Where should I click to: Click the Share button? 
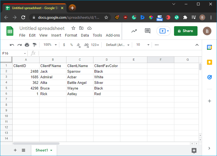[186, 31]
